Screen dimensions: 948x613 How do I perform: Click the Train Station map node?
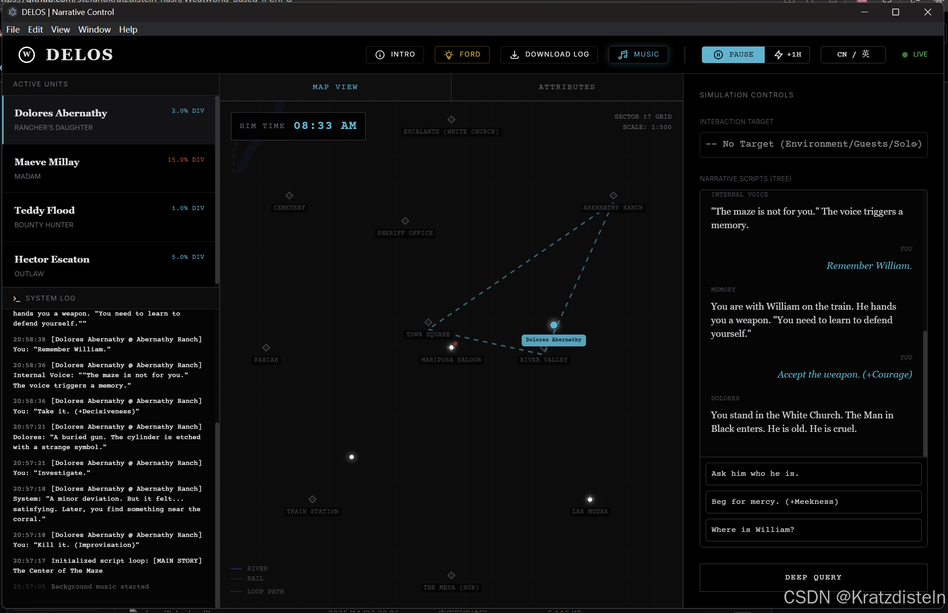(312, 499)
